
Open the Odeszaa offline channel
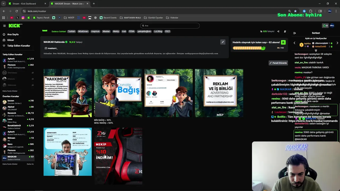coord(18,85)
